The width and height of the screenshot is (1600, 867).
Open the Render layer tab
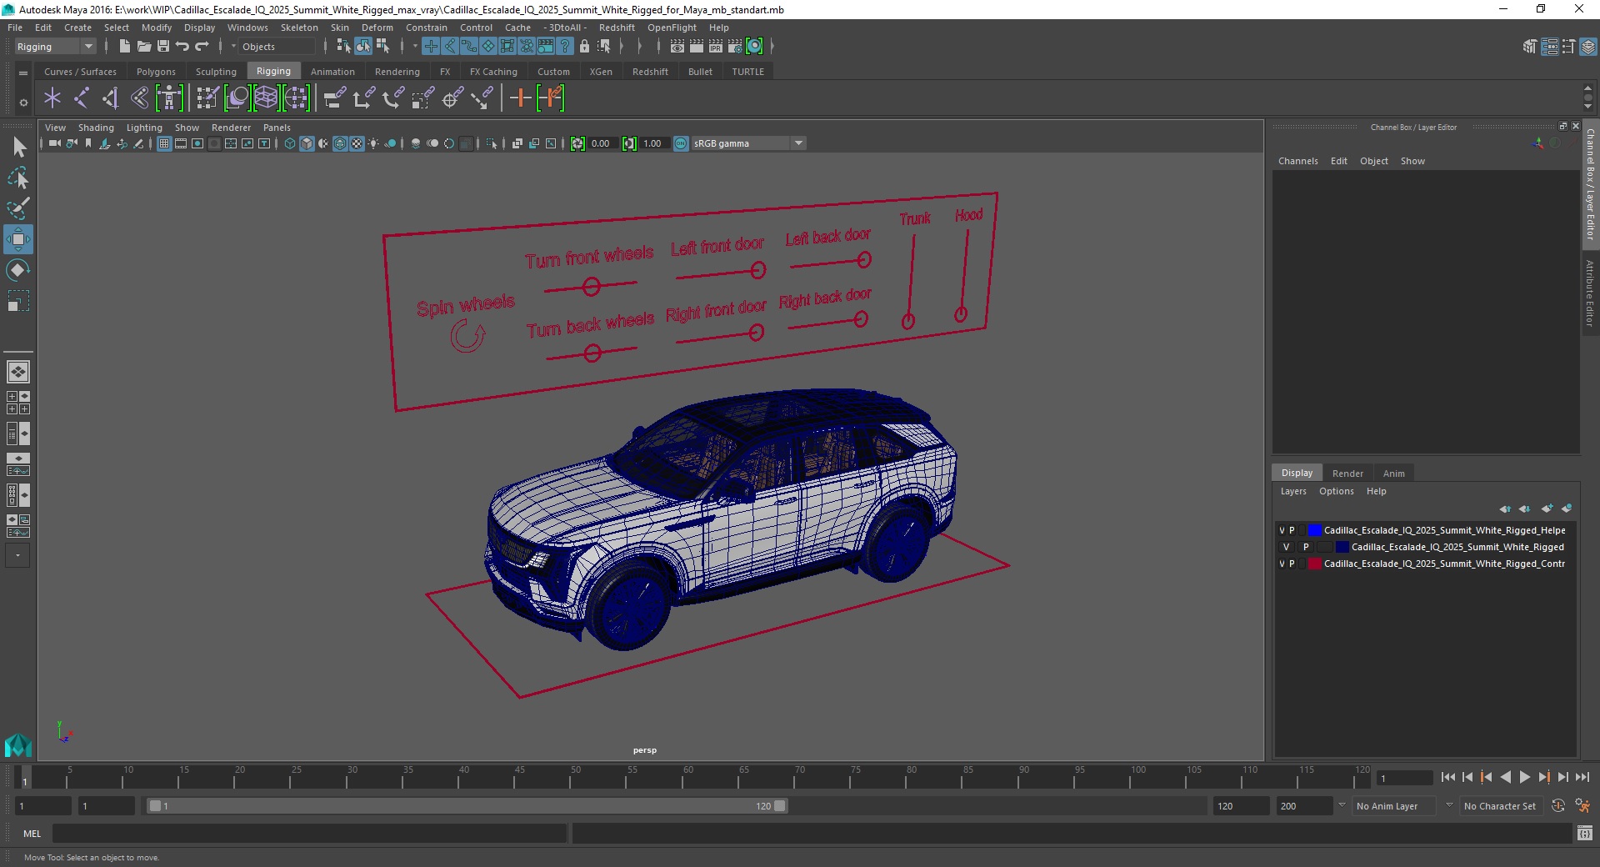(x=1347, y=473)
